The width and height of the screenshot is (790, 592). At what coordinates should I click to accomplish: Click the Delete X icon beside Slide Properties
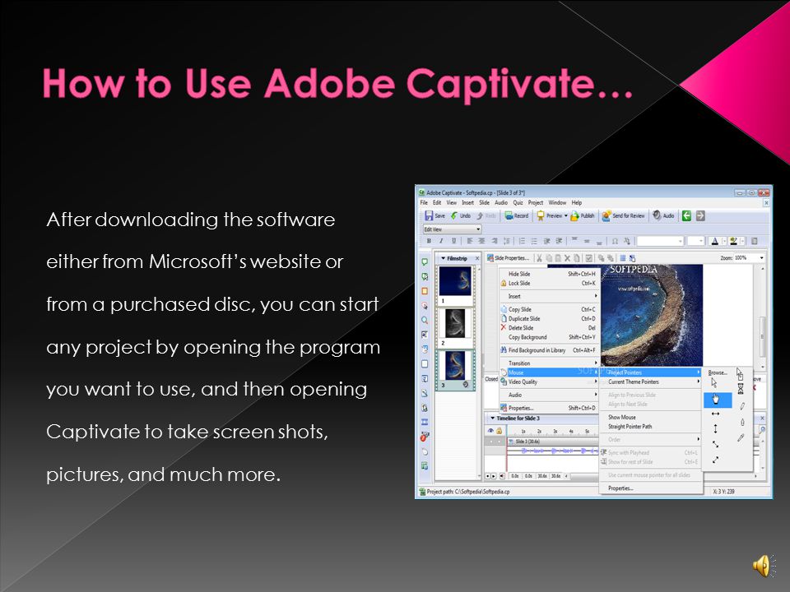pos(567,257)
